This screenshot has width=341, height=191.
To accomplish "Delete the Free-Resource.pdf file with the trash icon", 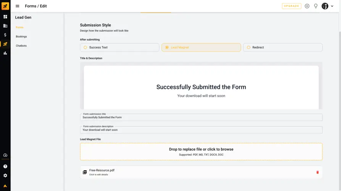I will coord(317,172).
